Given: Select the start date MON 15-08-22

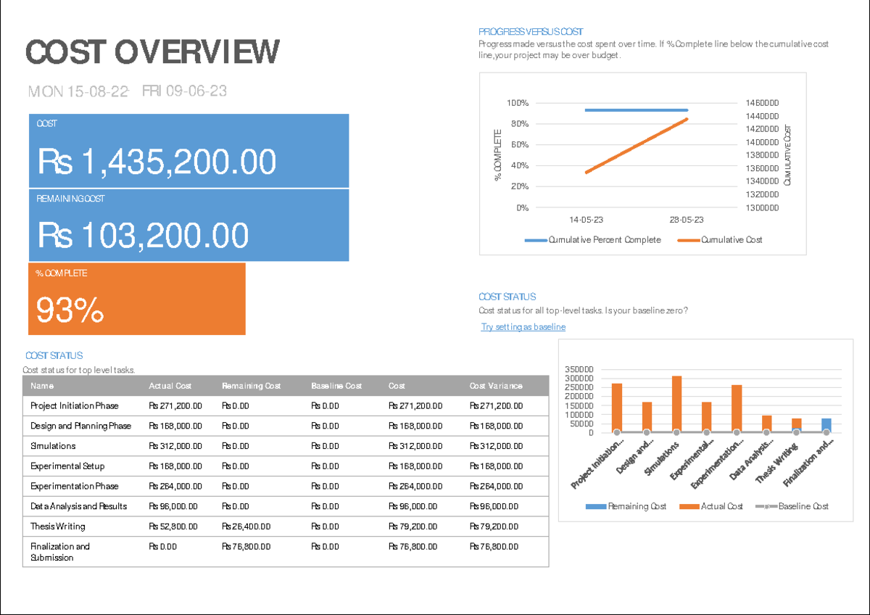Looking at the screenshot, I should coord(78,91).
